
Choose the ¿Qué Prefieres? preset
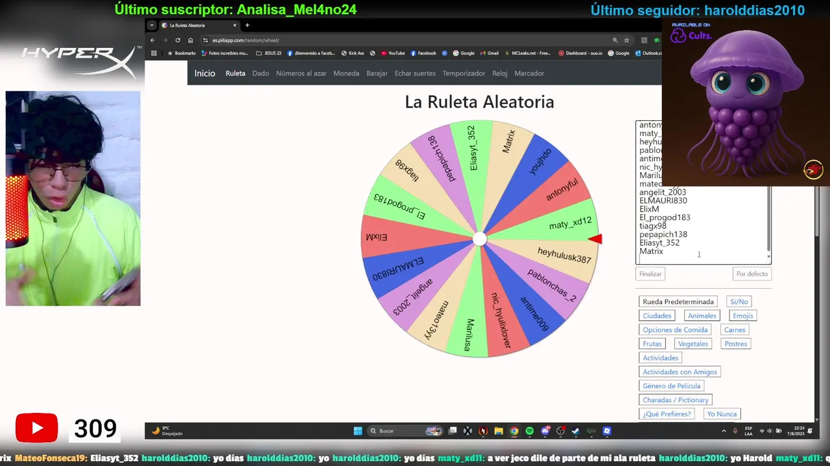(x=667, y=414)
